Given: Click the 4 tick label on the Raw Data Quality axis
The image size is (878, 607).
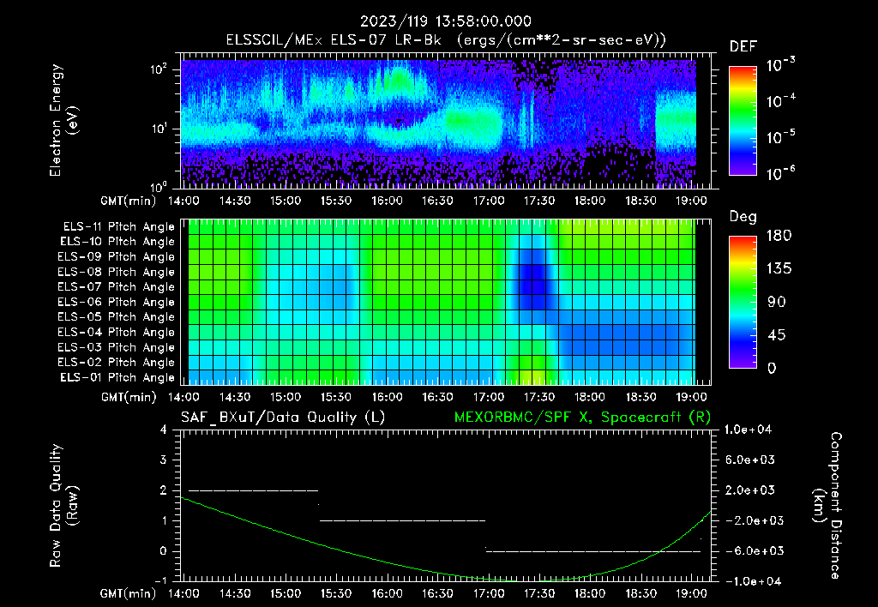Looking at the screenshot, I should tap(163, 430).
